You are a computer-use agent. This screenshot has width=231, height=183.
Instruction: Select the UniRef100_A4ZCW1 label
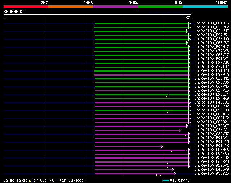click(x=212, y=102)
